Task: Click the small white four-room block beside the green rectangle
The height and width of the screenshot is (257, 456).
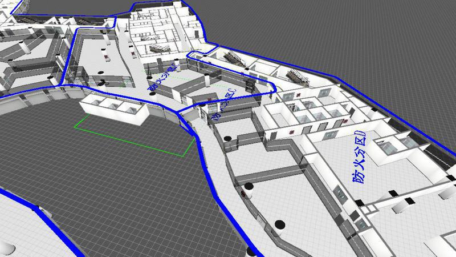Action: tap(114, 107)
